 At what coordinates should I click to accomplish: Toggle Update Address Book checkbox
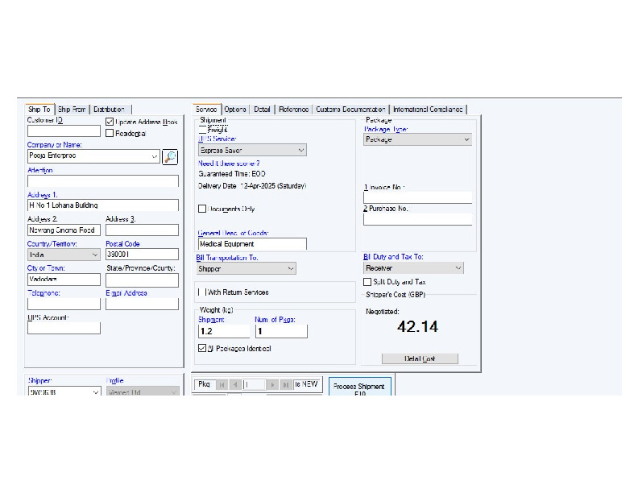[110, 122]
